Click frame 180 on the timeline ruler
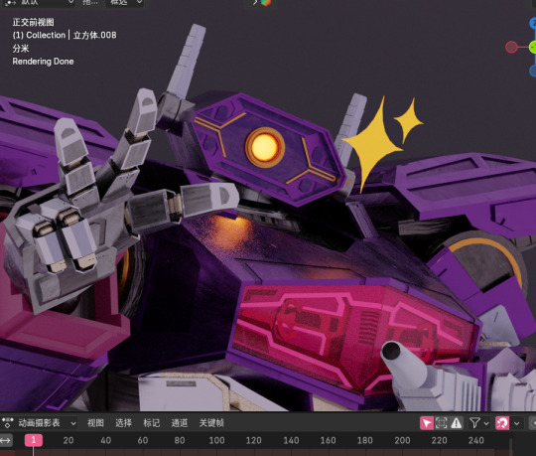 (x=364, y=440)
